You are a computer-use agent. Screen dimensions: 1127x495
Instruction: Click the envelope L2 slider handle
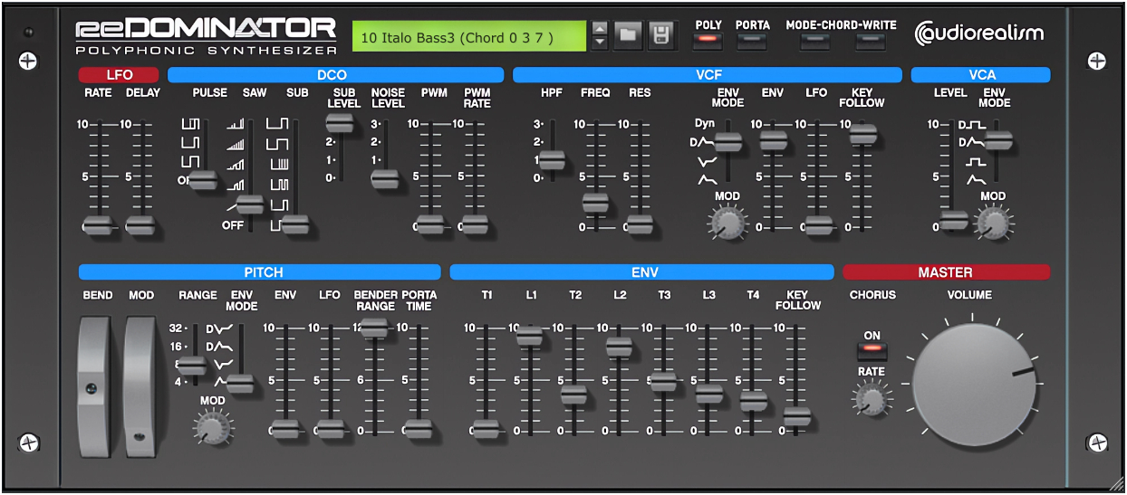click(x=619, y=346)
